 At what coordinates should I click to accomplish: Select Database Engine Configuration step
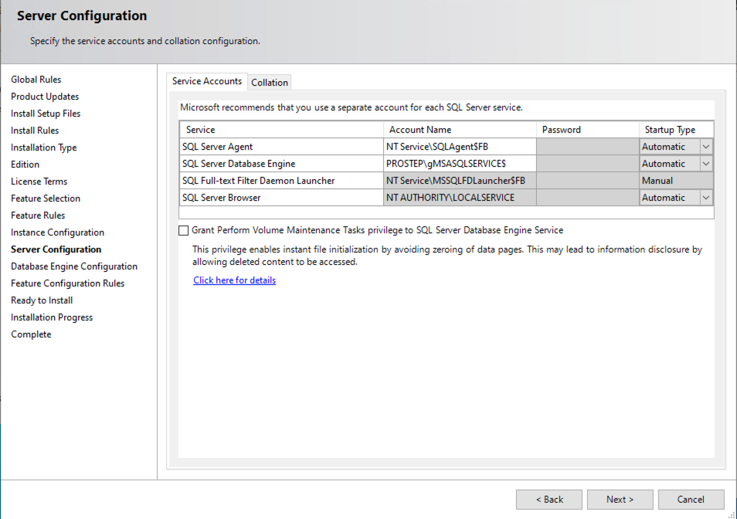74,266
